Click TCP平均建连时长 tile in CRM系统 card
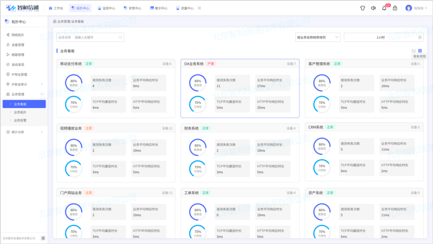 (x=357, y=168)
